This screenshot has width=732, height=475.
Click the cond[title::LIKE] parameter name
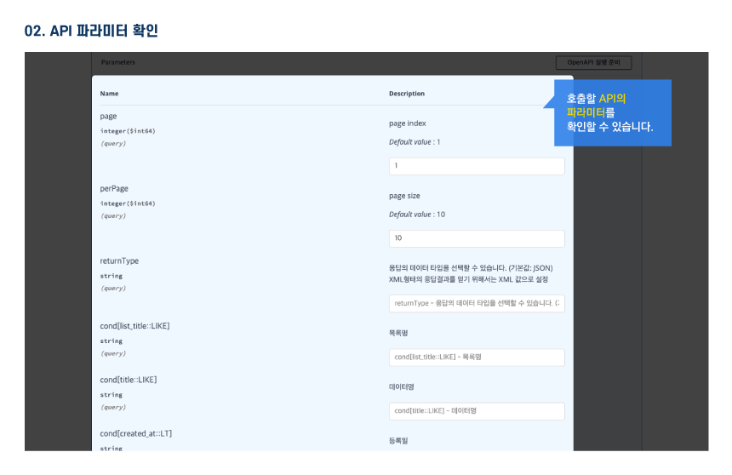click(128, 380)
